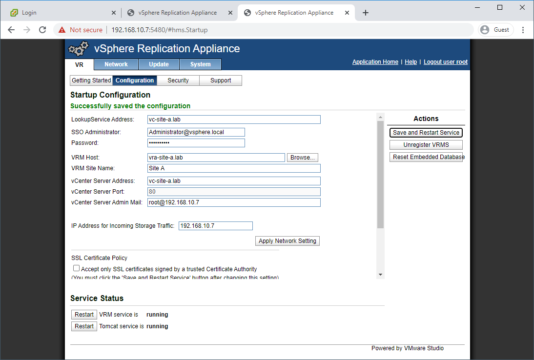Image resolution: width=534 pixels, height=360 pixels.
Task: Click the IP Address for Incoming Storage Traffic field
Action: click(x=216, y=226)
